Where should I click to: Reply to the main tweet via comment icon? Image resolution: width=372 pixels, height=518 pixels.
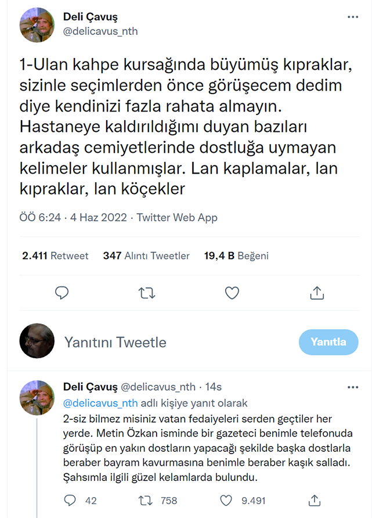62,293
